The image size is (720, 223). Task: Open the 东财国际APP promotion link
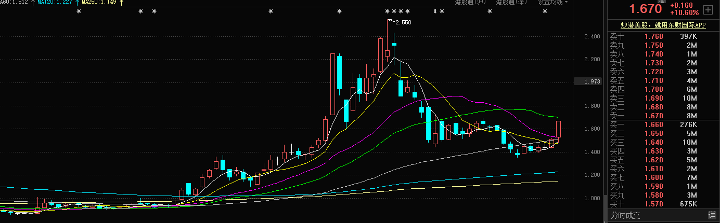click(x=663, y=25)
